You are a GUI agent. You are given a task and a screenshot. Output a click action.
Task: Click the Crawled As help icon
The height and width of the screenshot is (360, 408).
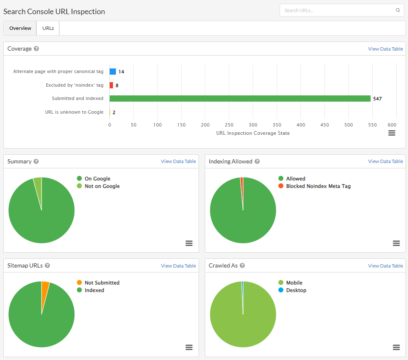[x=242, y=265]
